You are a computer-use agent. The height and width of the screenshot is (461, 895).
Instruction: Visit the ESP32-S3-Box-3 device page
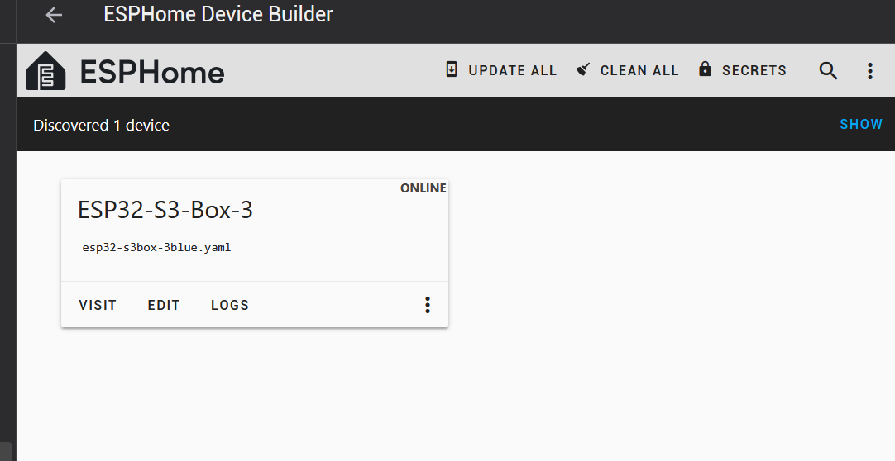coord(98,305)
